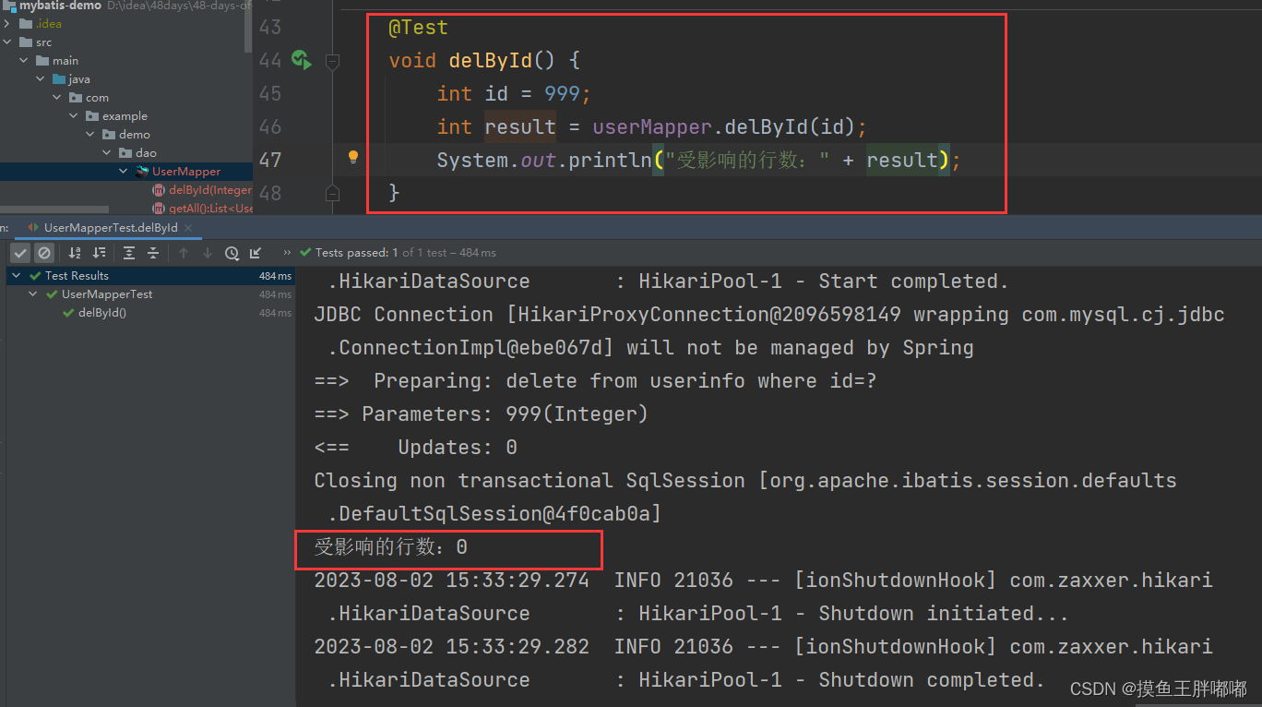This screenshot has height=707, width=1262.
Task: Collapse method with line 44 fold marker
Action: pos(332,61)
